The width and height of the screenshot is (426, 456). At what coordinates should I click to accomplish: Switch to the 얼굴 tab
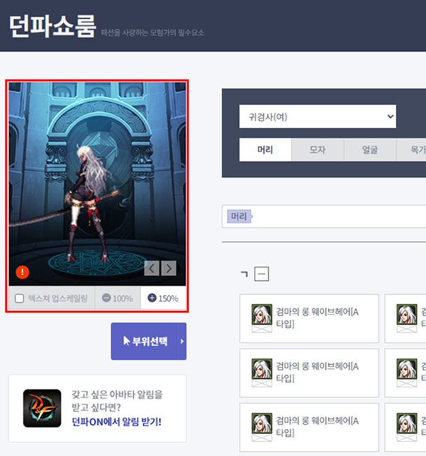pyautogui.click(x=370, y=150)
